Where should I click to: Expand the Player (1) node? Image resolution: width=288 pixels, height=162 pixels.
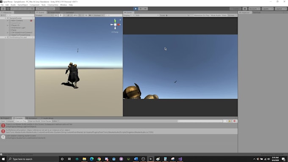click(x=8, y=25)
